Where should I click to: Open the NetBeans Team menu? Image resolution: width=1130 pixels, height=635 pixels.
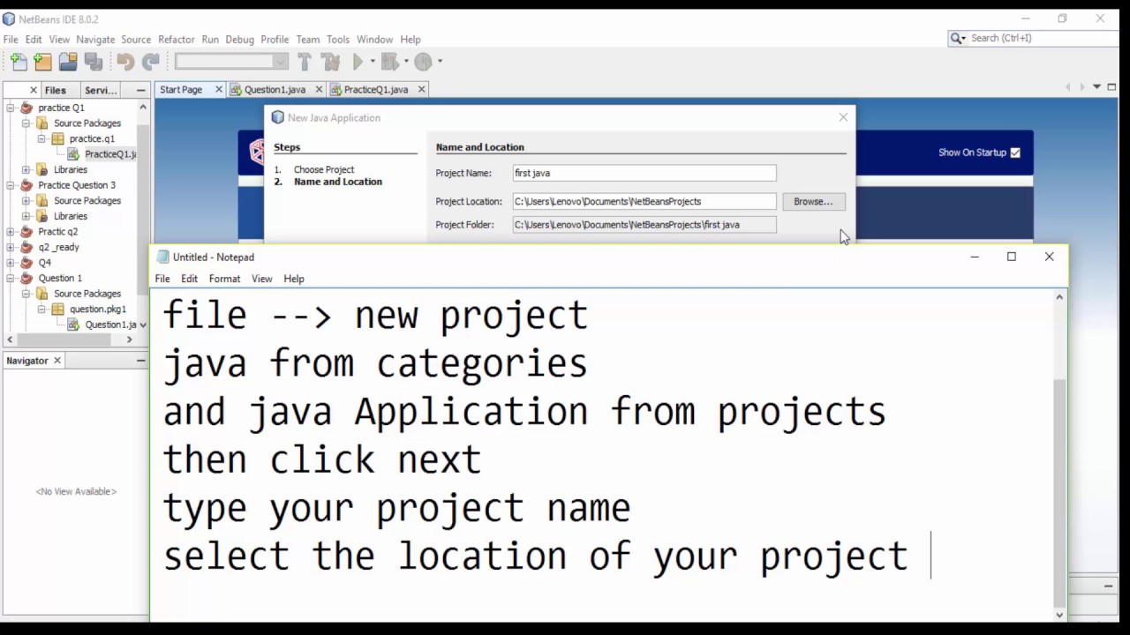tap(307, 40)
